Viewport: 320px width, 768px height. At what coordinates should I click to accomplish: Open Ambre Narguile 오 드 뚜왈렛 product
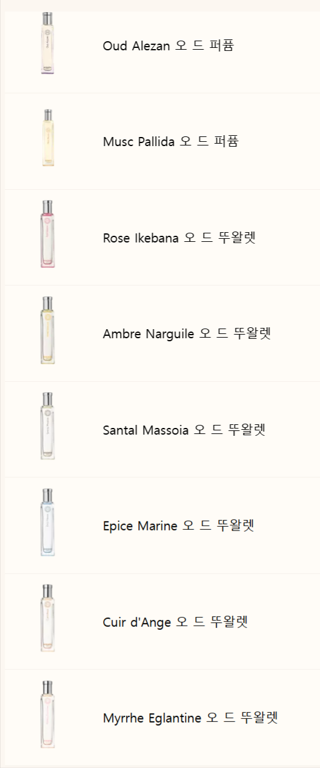[x=187, y=333]
